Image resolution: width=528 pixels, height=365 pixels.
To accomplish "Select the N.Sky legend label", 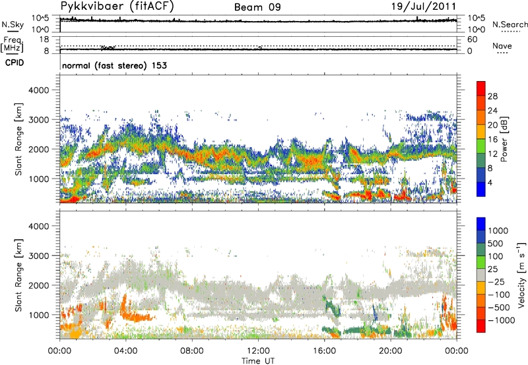I will [x=13, y=24].
